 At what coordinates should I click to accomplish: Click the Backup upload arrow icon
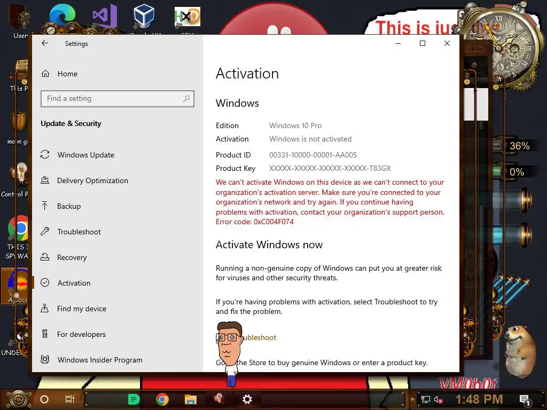pyautogui.click(x=45, y=206)
